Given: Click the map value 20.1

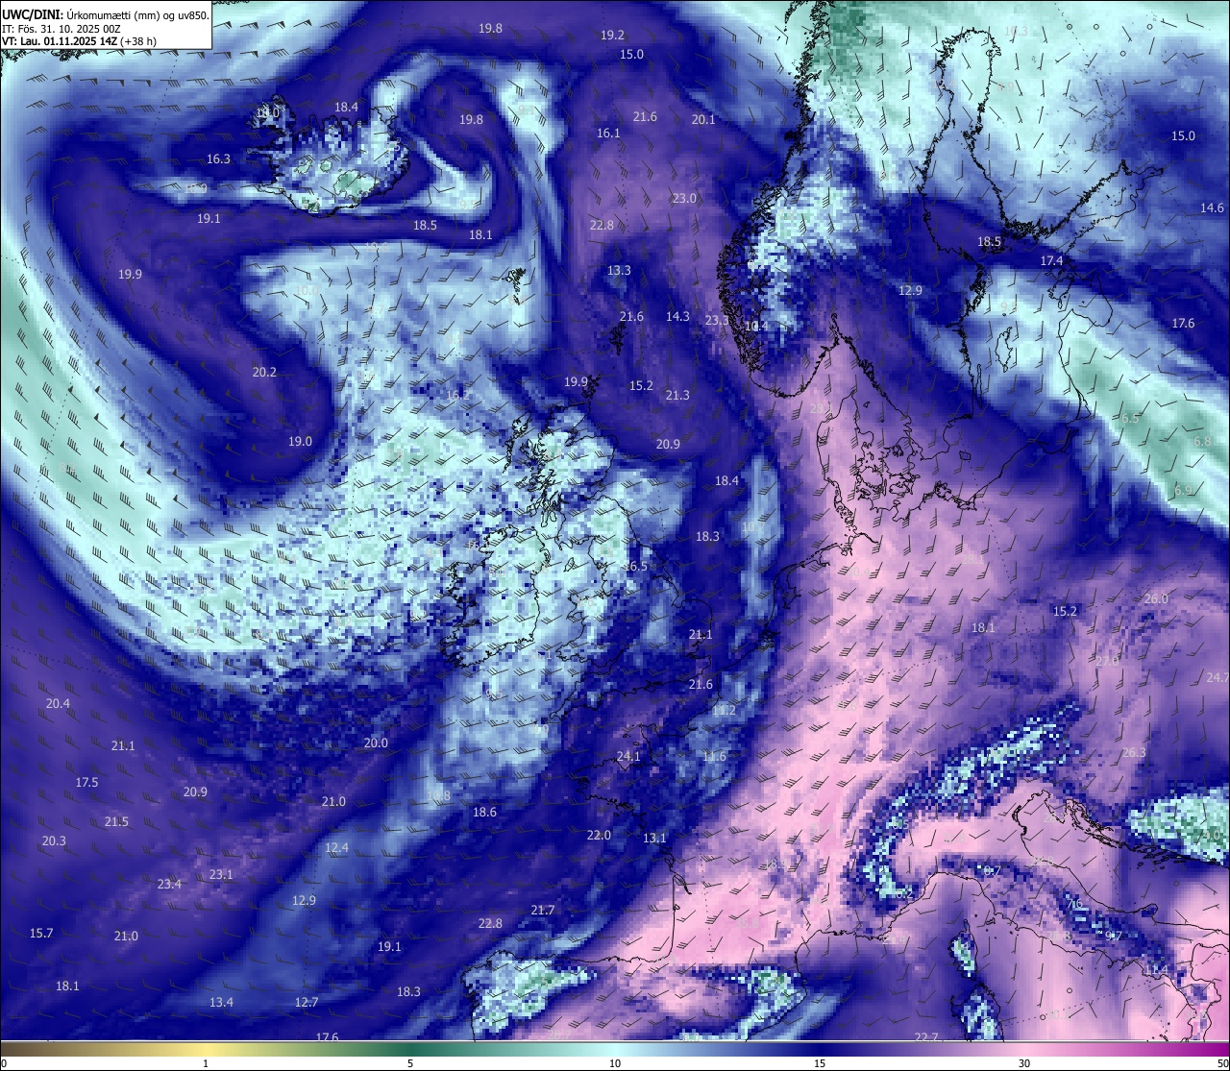Looking at the screenshot, I should [703, 119].
